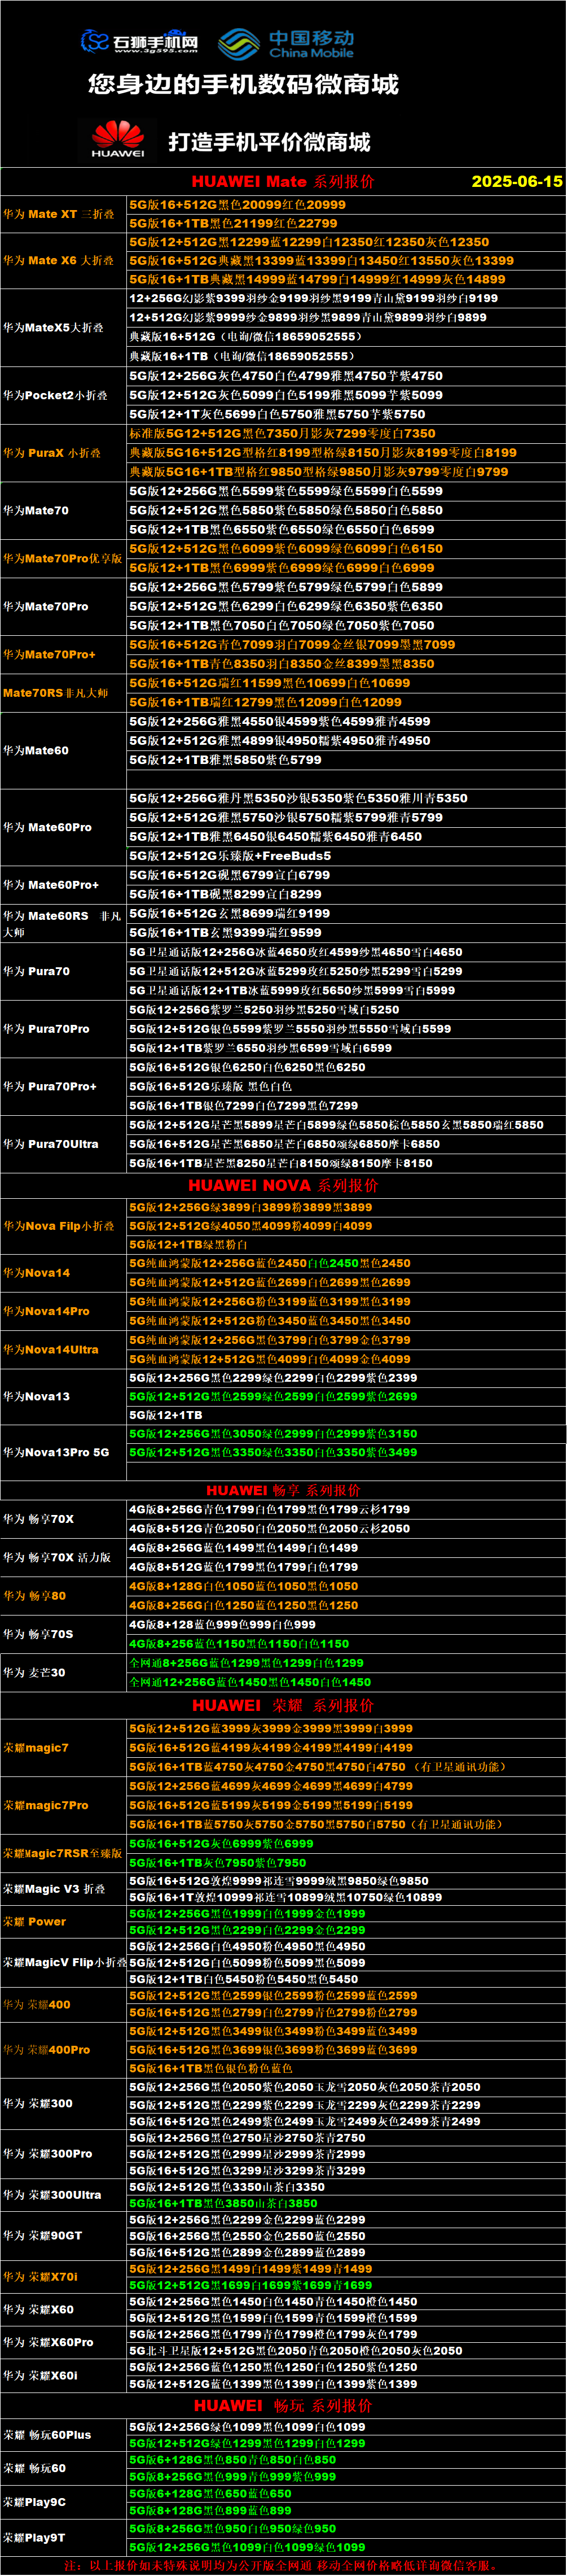Select the 华为Mate60 label
Image resolution: width=567 pixels, height=2576 pixels.
click(36, 750)
